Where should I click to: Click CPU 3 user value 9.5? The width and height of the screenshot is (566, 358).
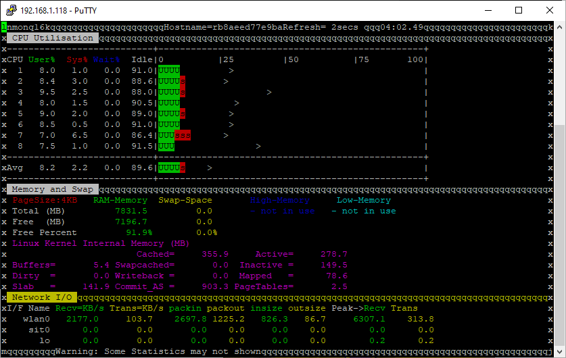pos(47,92)
